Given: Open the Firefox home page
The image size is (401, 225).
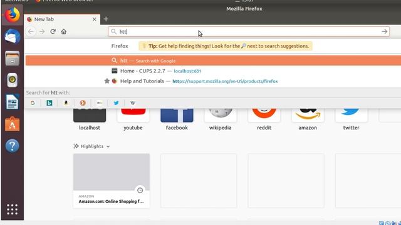Looking at the screenshot, I should [x=64, y=32].
